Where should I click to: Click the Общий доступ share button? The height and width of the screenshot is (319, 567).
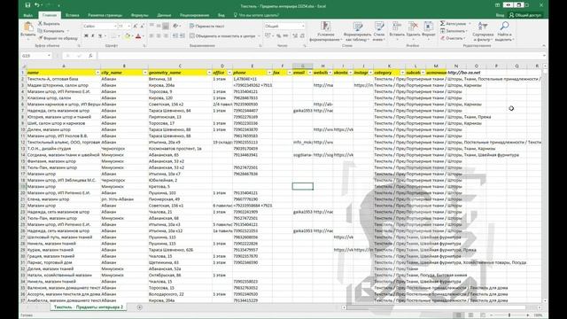[525, 15]
